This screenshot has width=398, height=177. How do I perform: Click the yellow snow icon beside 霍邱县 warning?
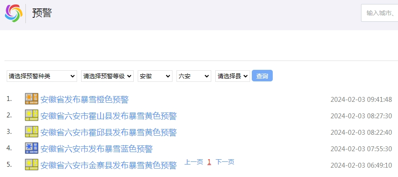coord(32,132)
